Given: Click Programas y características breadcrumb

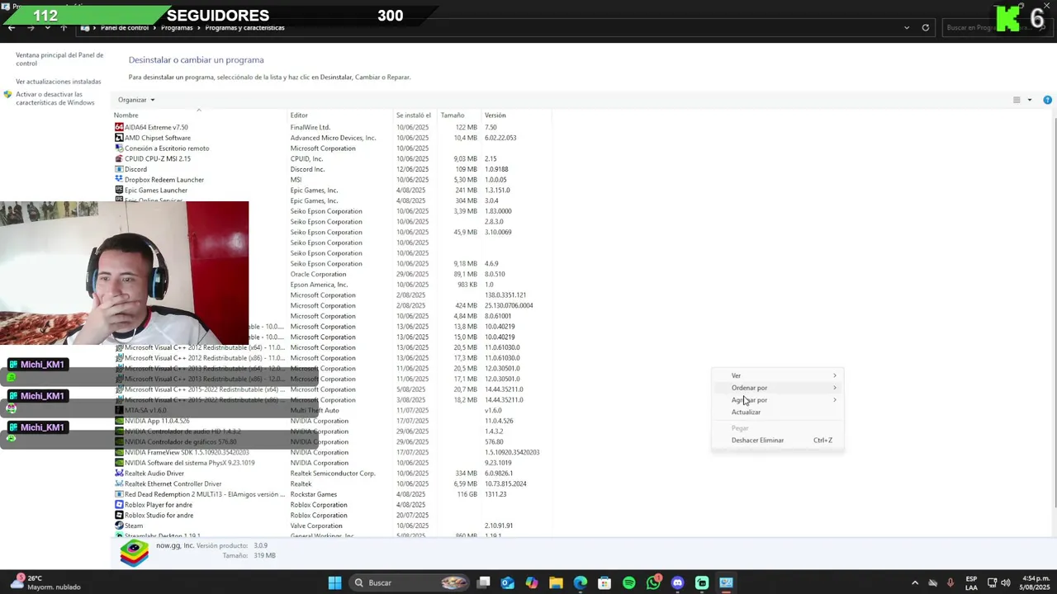Looking at the screenshot, I should point(244,28).
